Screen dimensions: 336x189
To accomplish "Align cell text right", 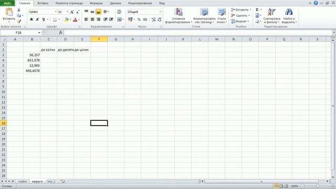I will tap(98, 19).
